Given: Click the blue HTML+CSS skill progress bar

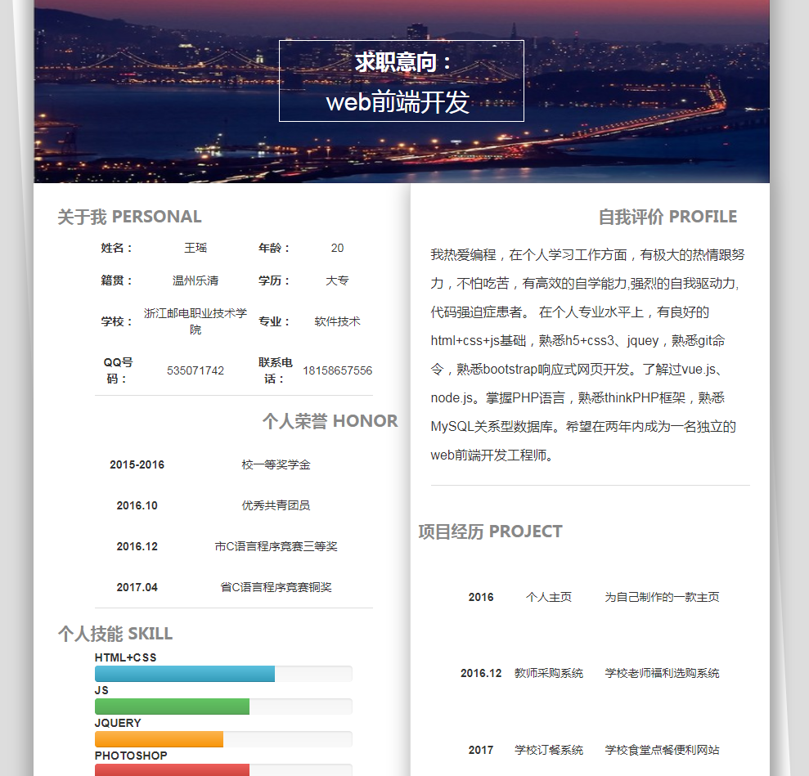Looking at the screenshot, I should tap(185, 674).
